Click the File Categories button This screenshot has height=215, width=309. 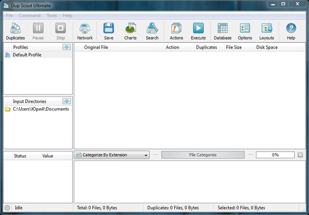[x=202, y=155]
